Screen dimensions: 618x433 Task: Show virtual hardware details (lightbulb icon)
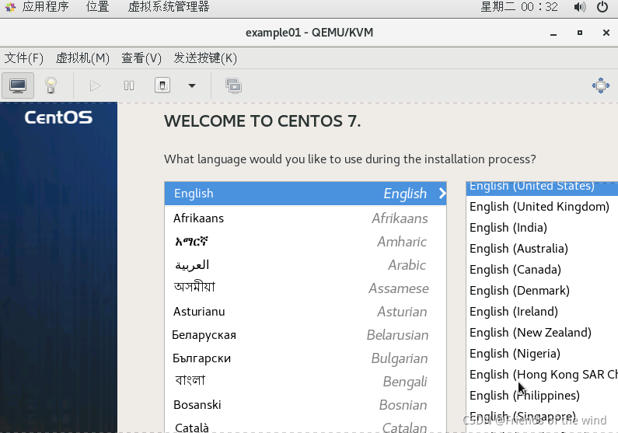(x=51, y=86)
